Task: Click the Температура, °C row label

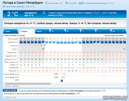Action: [13, 52]
